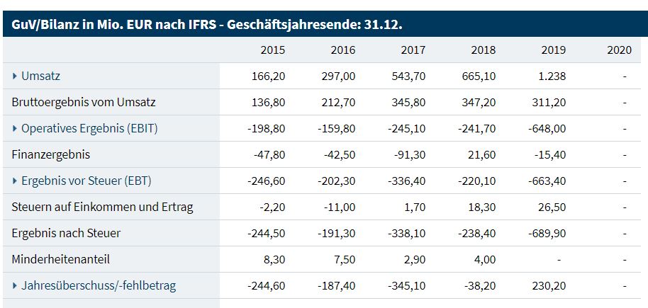Select the Steuern auf Einkommen und Ertrag label
648x308 pixels.
(x=102, y=207)
